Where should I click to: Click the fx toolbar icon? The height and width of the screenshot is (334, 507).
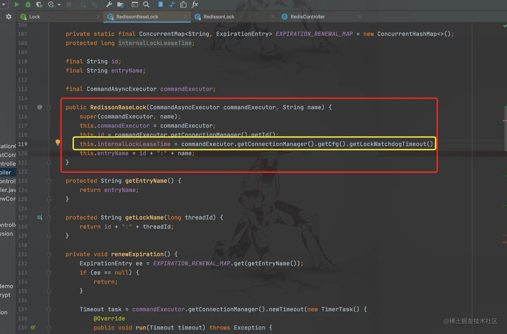click(x=195, y=4)
